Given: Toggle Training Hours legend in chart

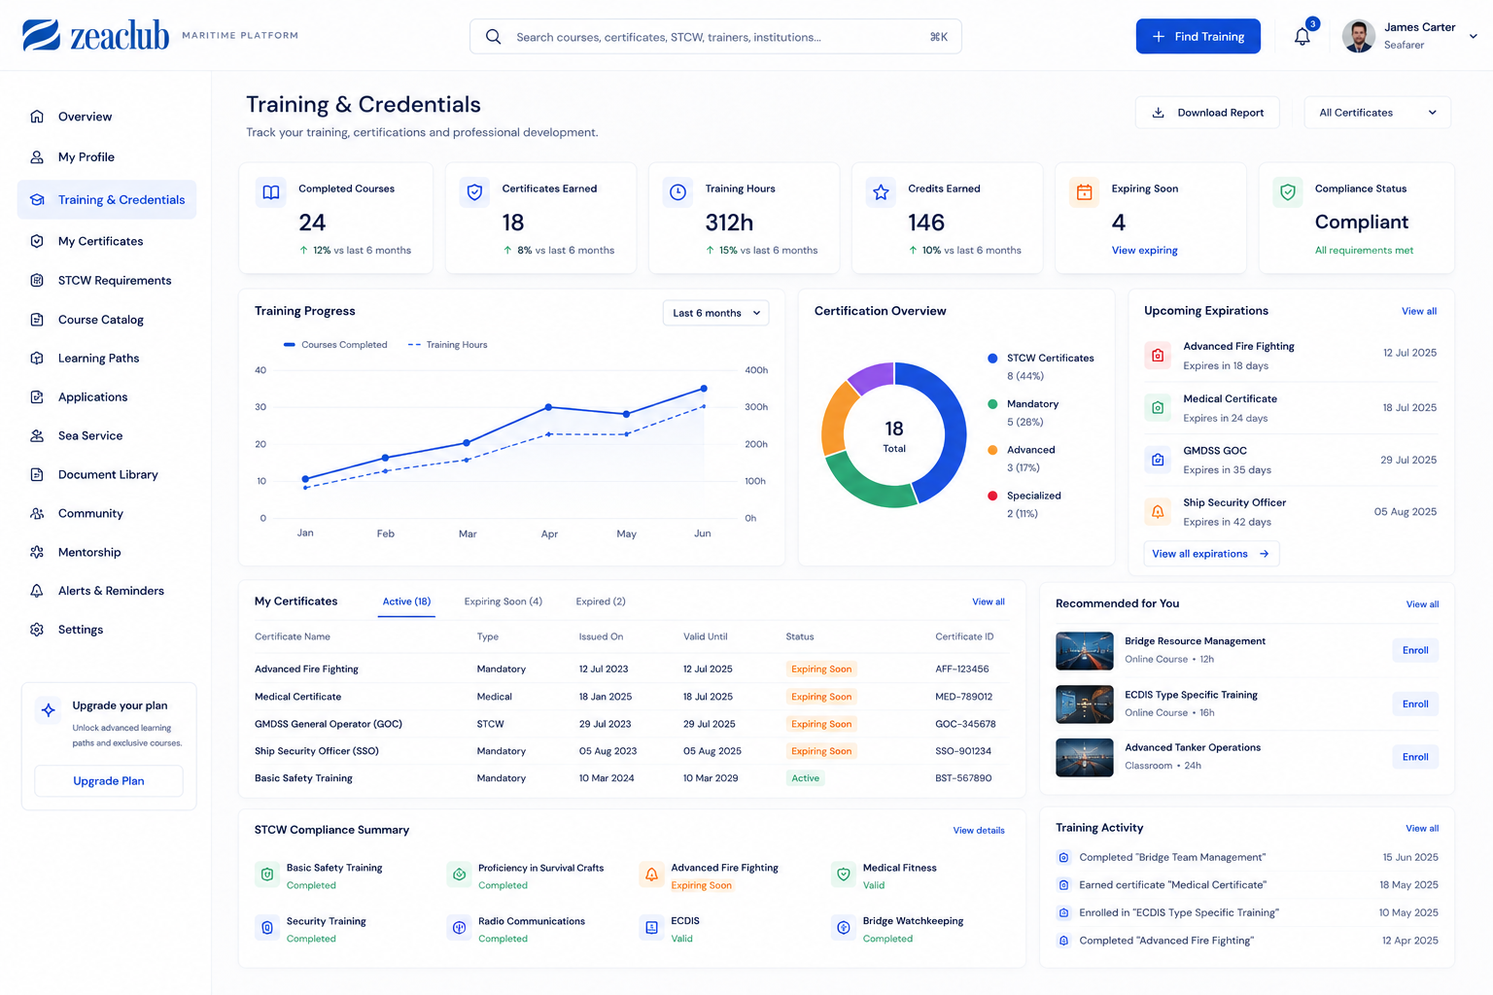Looking at the screenshot, I should [448, 345].
